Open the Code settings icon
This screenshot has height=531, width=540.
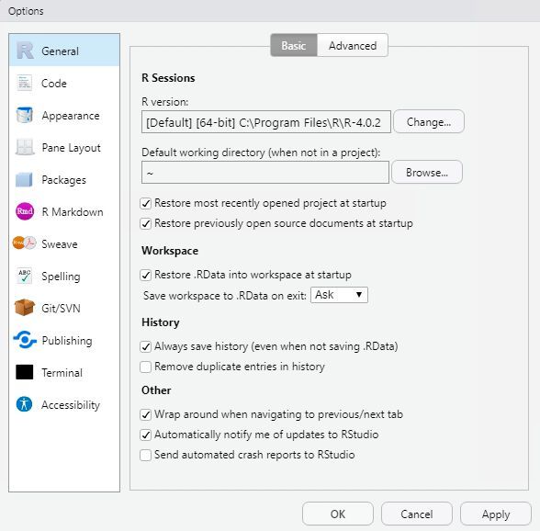coord(25,83)
